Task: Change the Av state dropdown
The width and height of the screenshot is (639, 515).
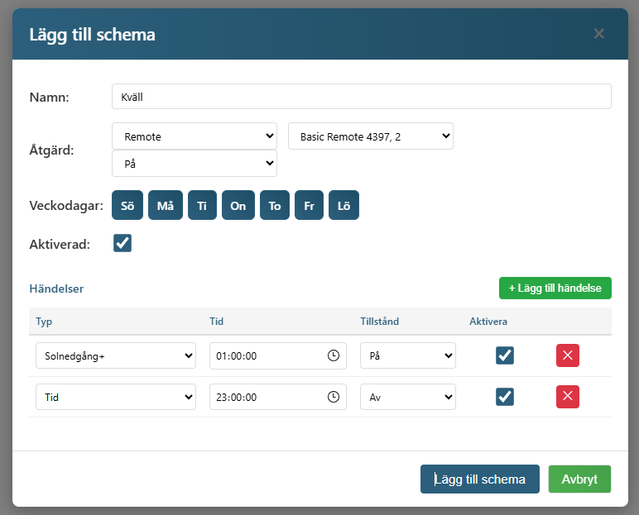Action: pos(408,397)
